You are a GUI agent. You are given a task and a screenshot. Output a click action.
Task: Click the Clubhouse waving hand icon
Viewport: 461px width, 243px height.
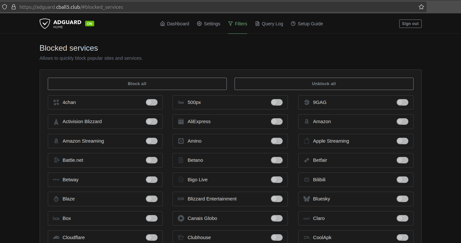point(181,237)
